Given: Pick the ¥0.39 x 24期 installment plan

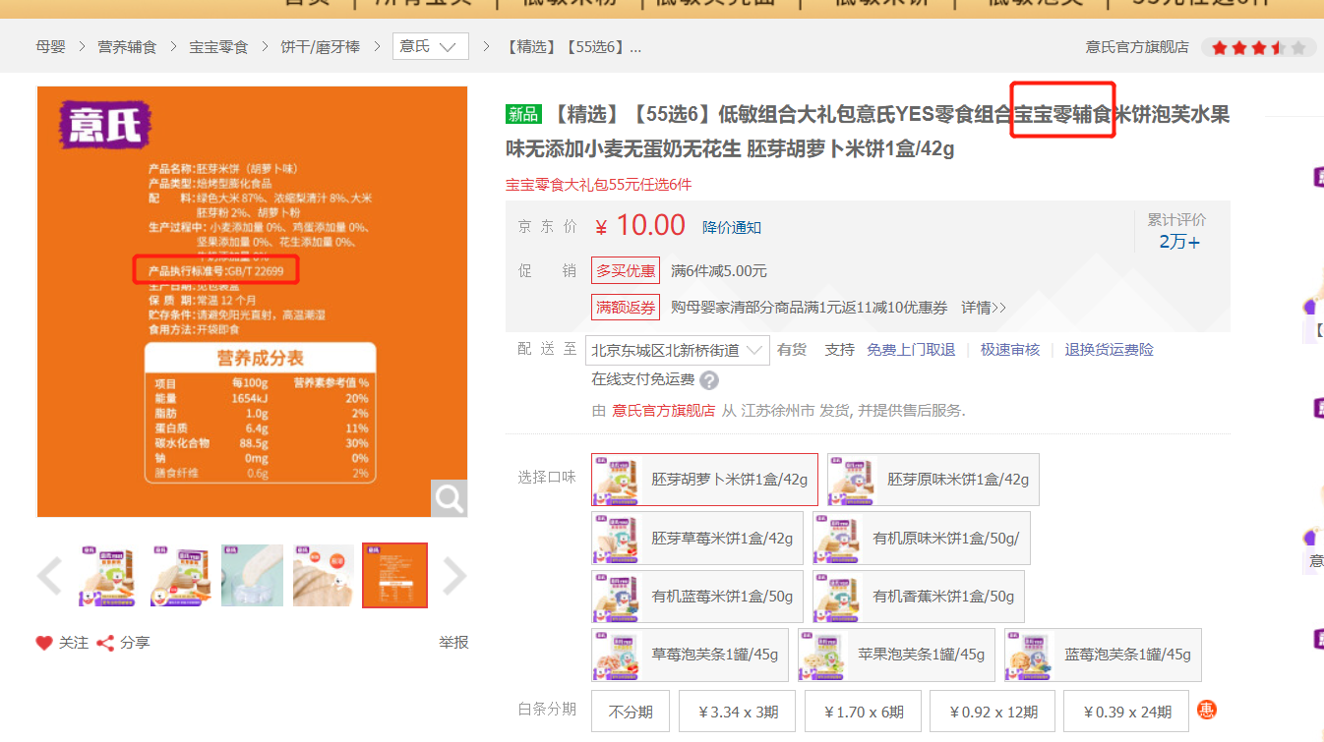Looking at the screenshot, I should click(x=1126, y=712).
